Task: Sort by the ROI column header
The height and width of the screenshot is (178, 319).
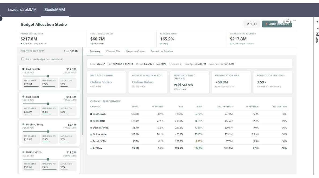Action: pyautogui.click(x=181, y=107)
